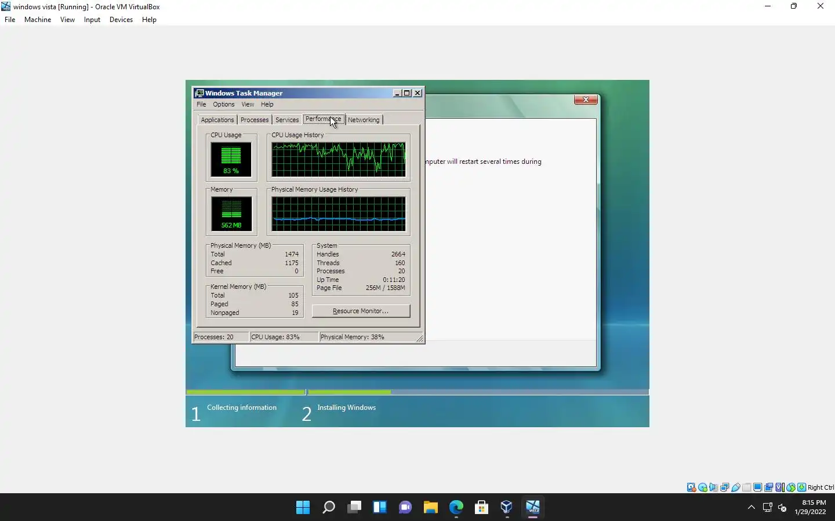Viewport: 835px width, 521px height.
Task: Open VirtualBox Machine menu
Action: 38,20
